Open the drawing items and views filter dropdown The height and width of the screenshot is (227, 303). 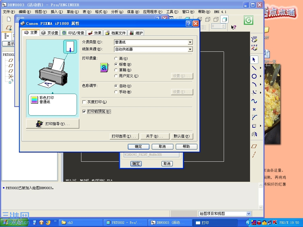click(249, 214)
